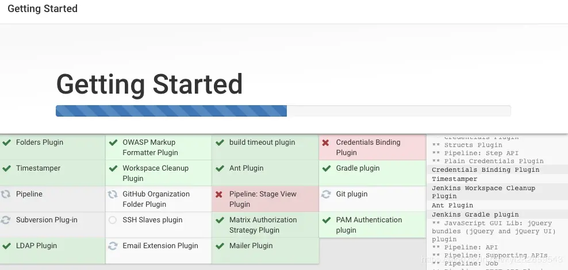This screenshot has width=568, height=270.
Task: Click the red X beside Credentials Binding Plugin
Action: pyautogui.click(x=326, y=142)
